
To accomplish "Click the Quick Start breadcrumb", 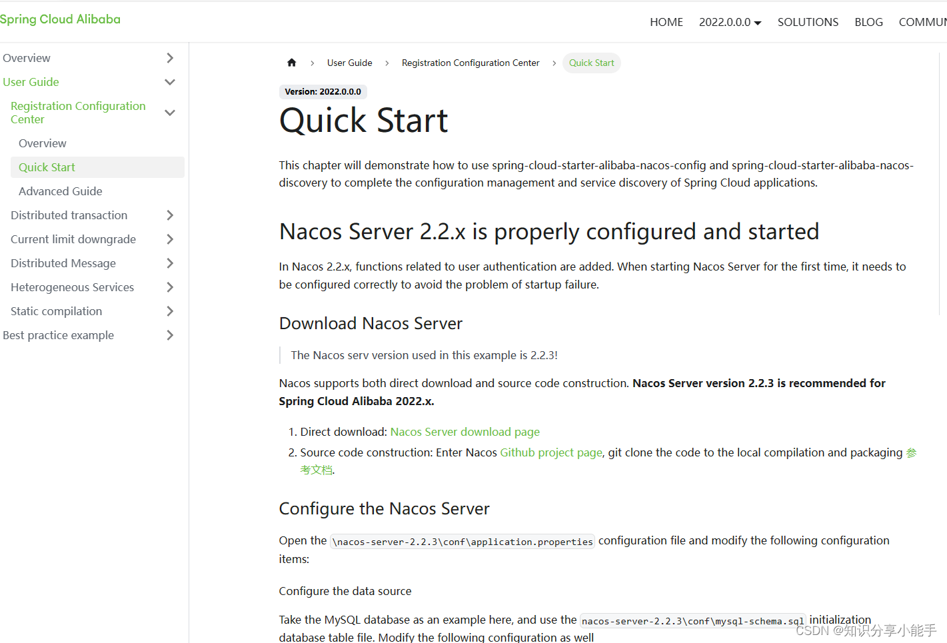I will (x=592, y=63).
